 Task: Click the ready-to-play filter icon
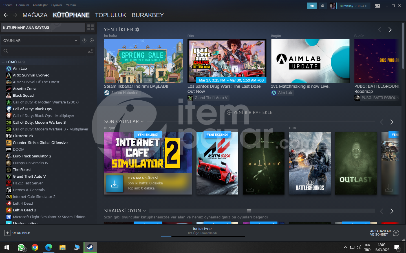click(x=92, y=40)
